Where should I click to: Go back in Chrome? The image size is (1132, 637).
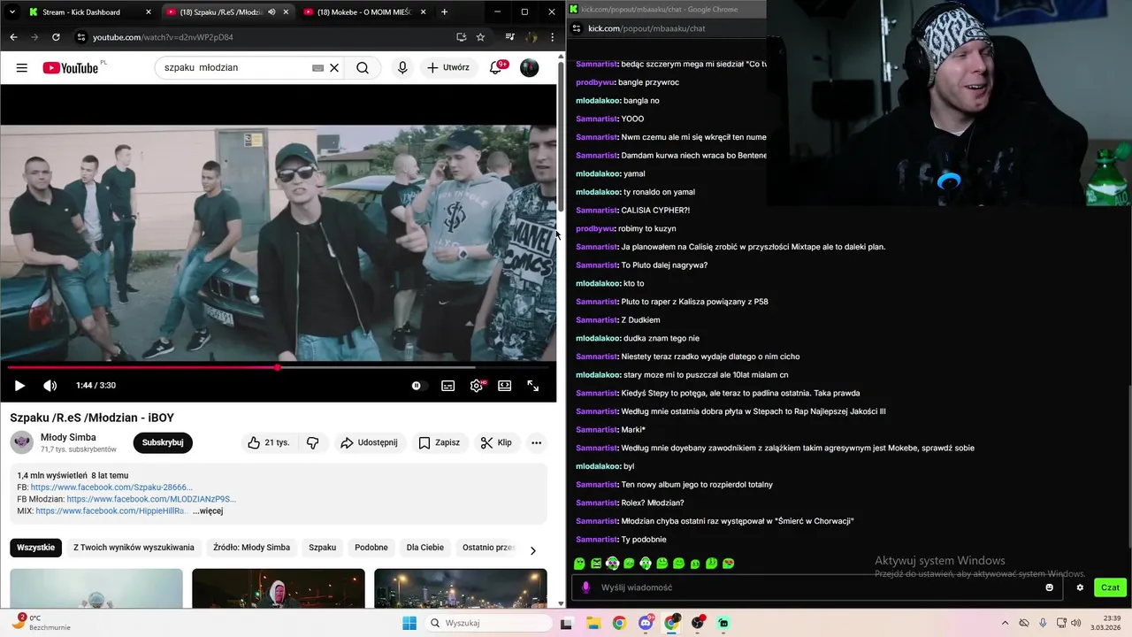click(13, 37)
